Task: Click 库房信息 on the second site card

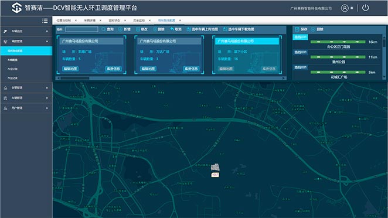Action: 191,69
